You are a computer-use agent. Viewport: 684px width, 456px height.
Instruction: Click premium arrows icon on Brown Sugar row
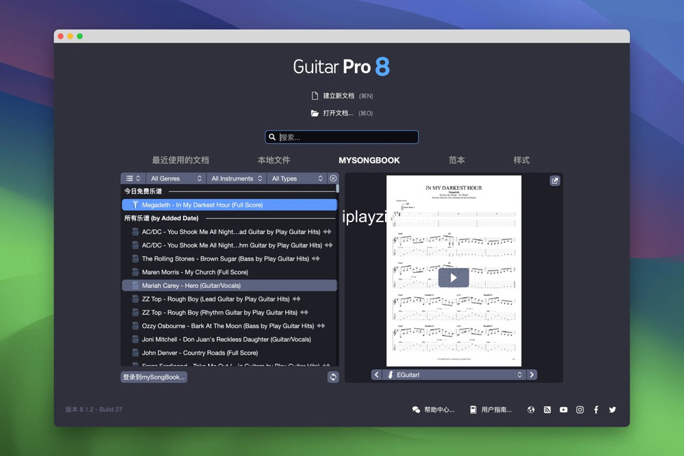tap(316, 258)
